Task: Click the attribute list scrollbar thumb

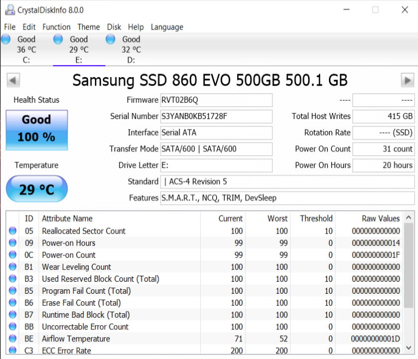Action: [x=409, y=265]
